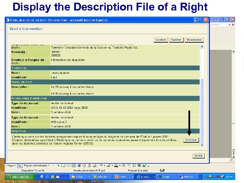This screenshot has height=183, width=244.
Task: Insert a diagram or organization chart
Action: [84, 165]
